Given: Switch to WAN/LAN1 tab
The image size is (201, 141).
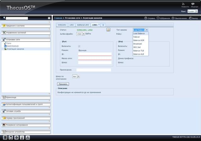Looking at the screenshot, I should tap(62, 25).
